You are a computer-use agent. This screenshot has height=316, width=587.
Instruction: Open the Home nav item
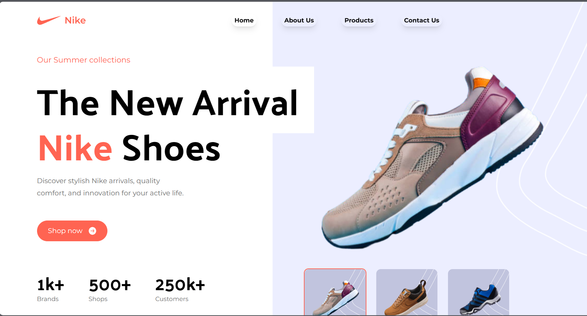coord(244,20)
